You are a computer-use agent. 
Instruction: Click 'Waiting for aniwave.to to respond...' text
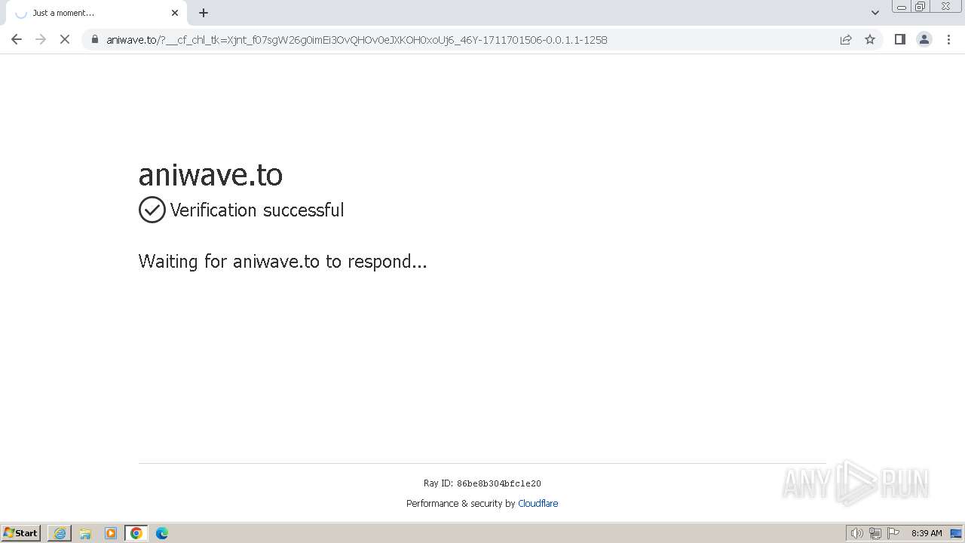point(283,262)
